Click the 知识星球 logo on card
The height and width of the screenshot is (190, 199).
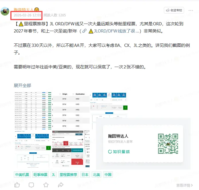coord(119,152)
